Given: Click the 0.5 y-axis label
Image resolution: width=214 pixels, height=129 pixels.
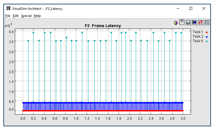Looking at the screenshot, I should click(11, 102).
